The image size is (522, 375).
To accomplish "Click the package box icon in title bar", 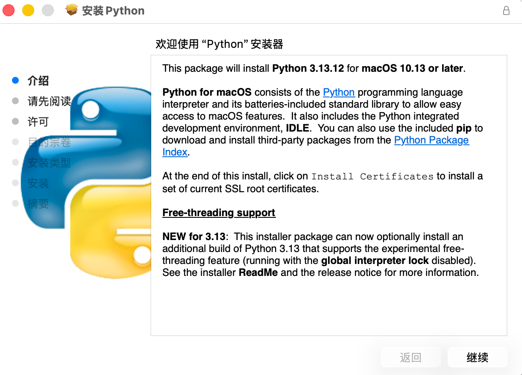I will click(x=72, y=10).
